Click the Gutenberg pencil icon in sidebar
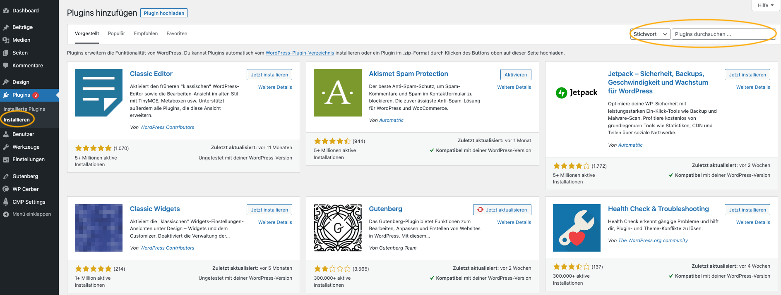 (6, 176)
